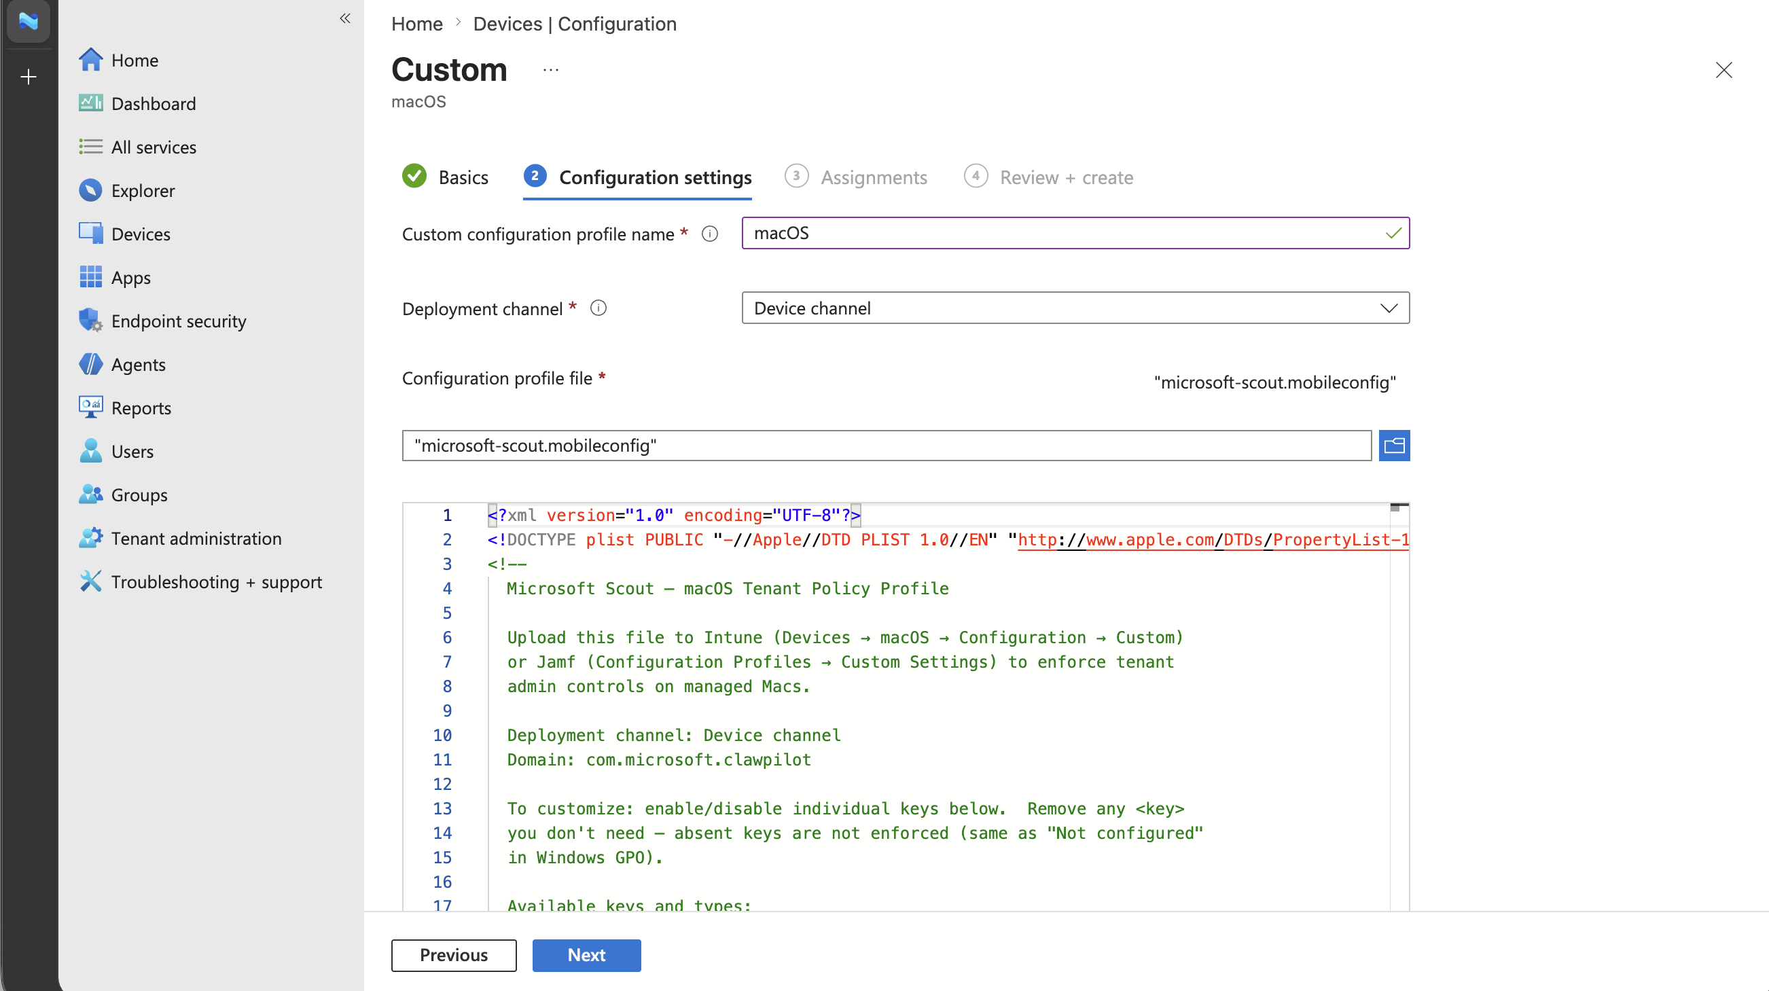Click the Devices | Configuration breadcrumb
Screen dimensions: 1769x991
(575, 24)
